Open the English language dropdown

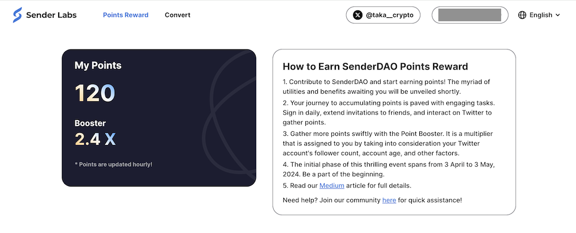click(x=540, y=15)
